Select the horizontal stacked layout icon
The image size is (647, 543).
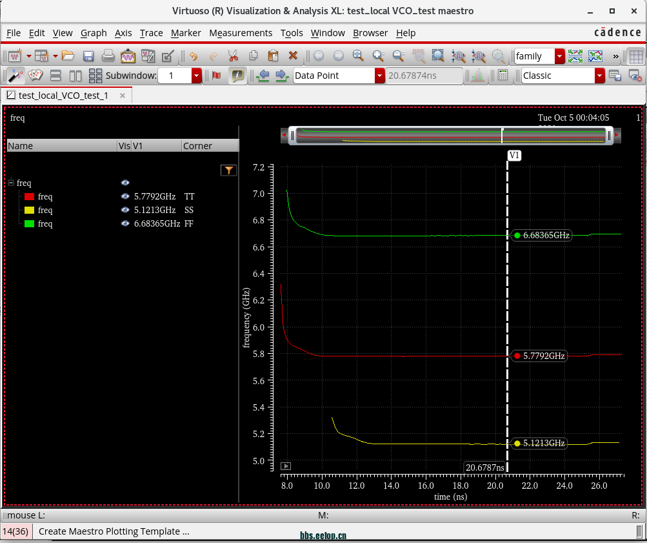pos(55,76)
